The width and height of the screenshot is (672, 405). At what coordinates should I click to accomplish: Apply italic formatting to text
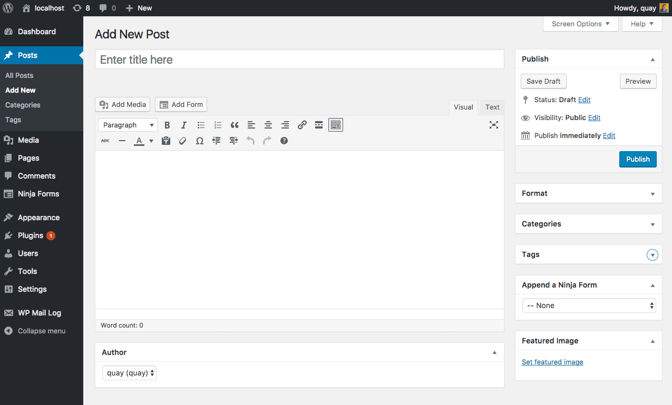(184, 125)
